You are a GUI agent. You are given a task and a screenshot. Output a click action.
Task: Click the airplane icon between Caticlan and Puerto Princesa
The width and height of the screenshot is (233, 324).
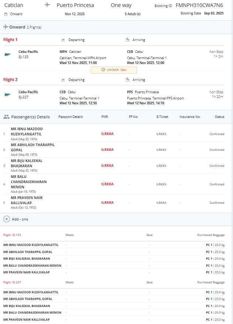(x=48, y=5)
